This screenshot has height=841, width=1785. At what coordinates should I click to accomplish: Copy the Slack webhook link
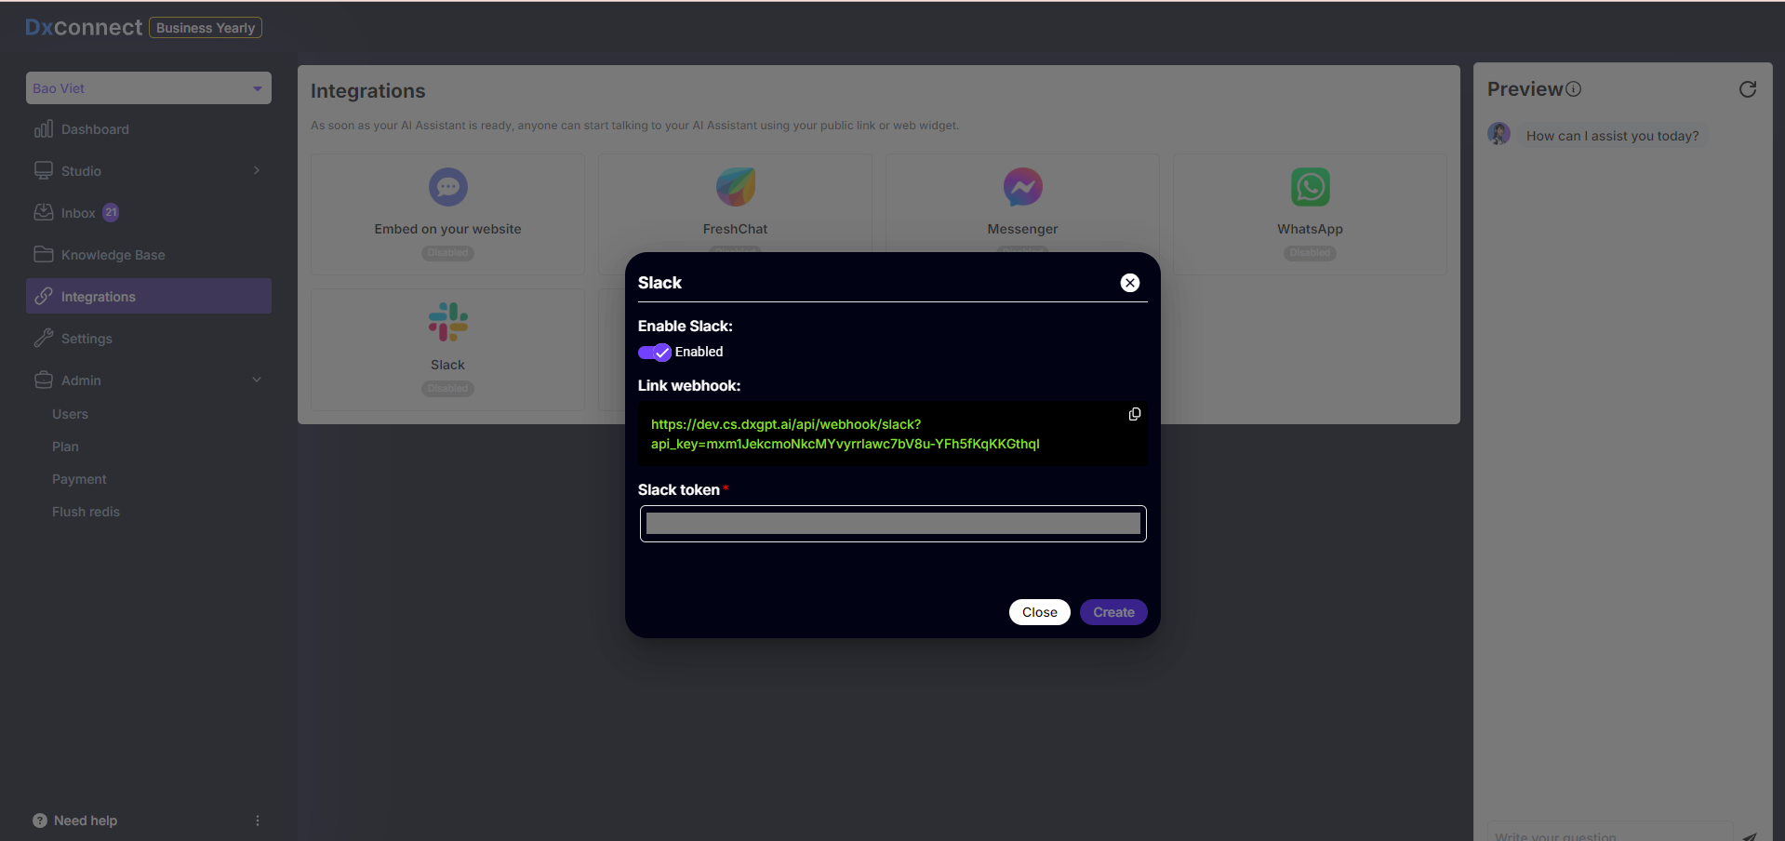click(1134, 414)
